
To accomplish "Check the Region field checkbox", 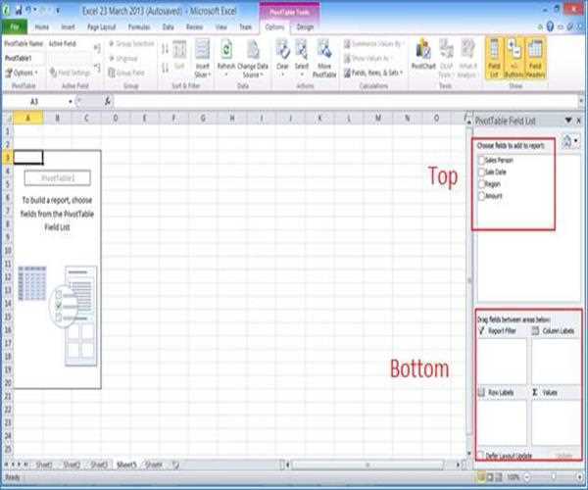I will tap(481, 183).
